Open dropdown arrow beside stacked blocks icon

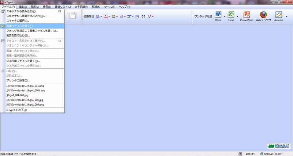(117, 16)
